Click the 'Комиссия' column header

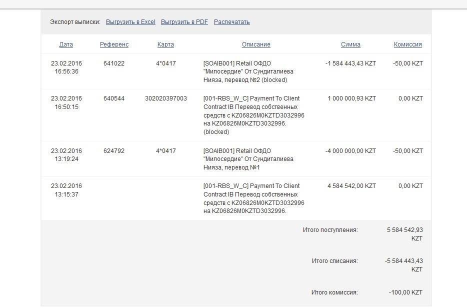click(x=407, y=44)
